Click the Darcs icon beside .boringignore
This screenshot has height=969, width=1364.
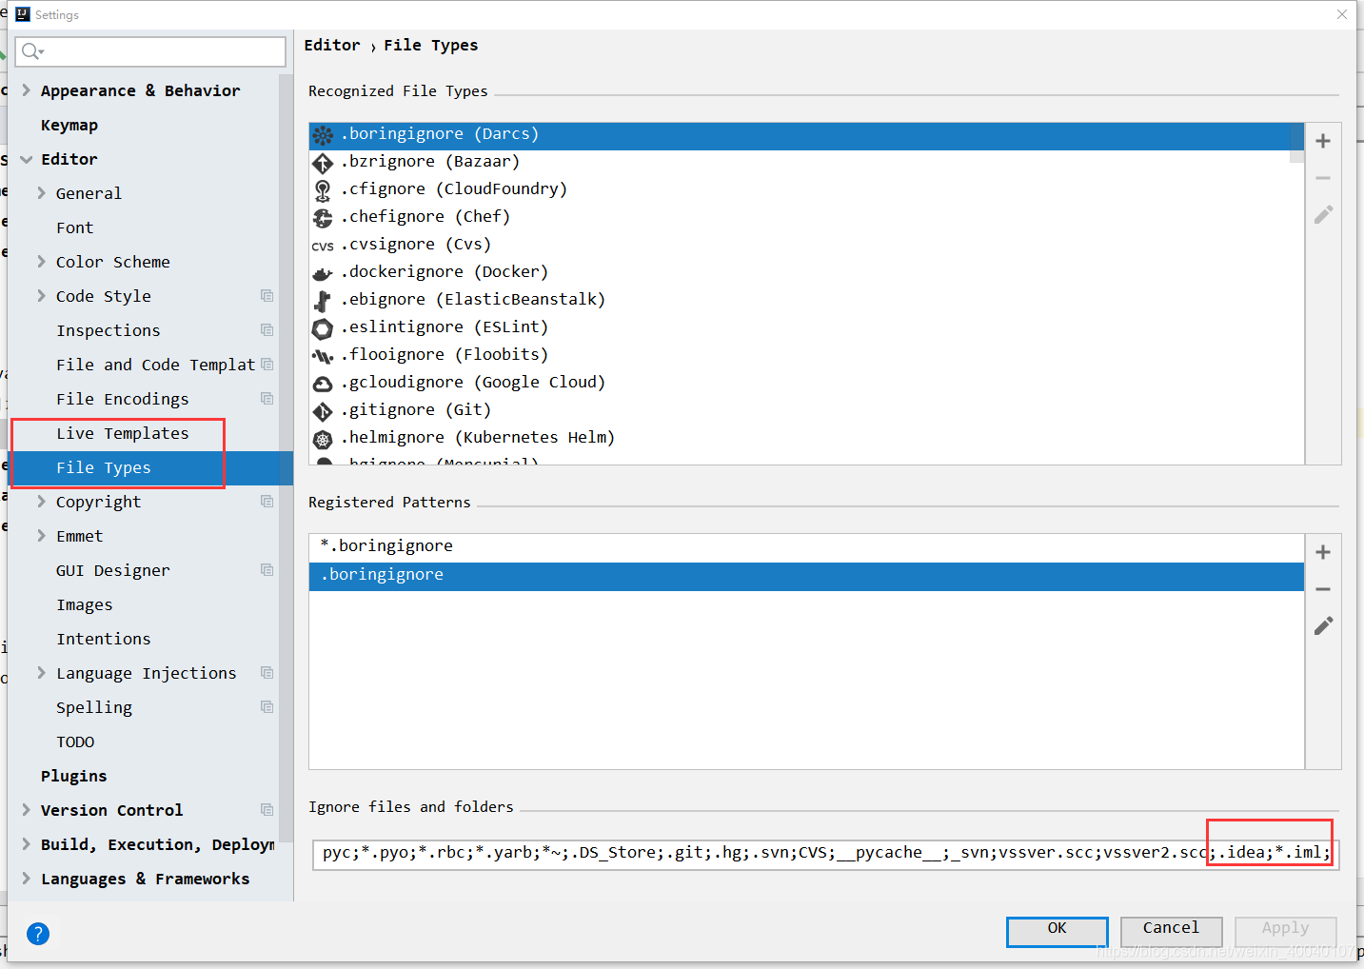click(323, 135)
